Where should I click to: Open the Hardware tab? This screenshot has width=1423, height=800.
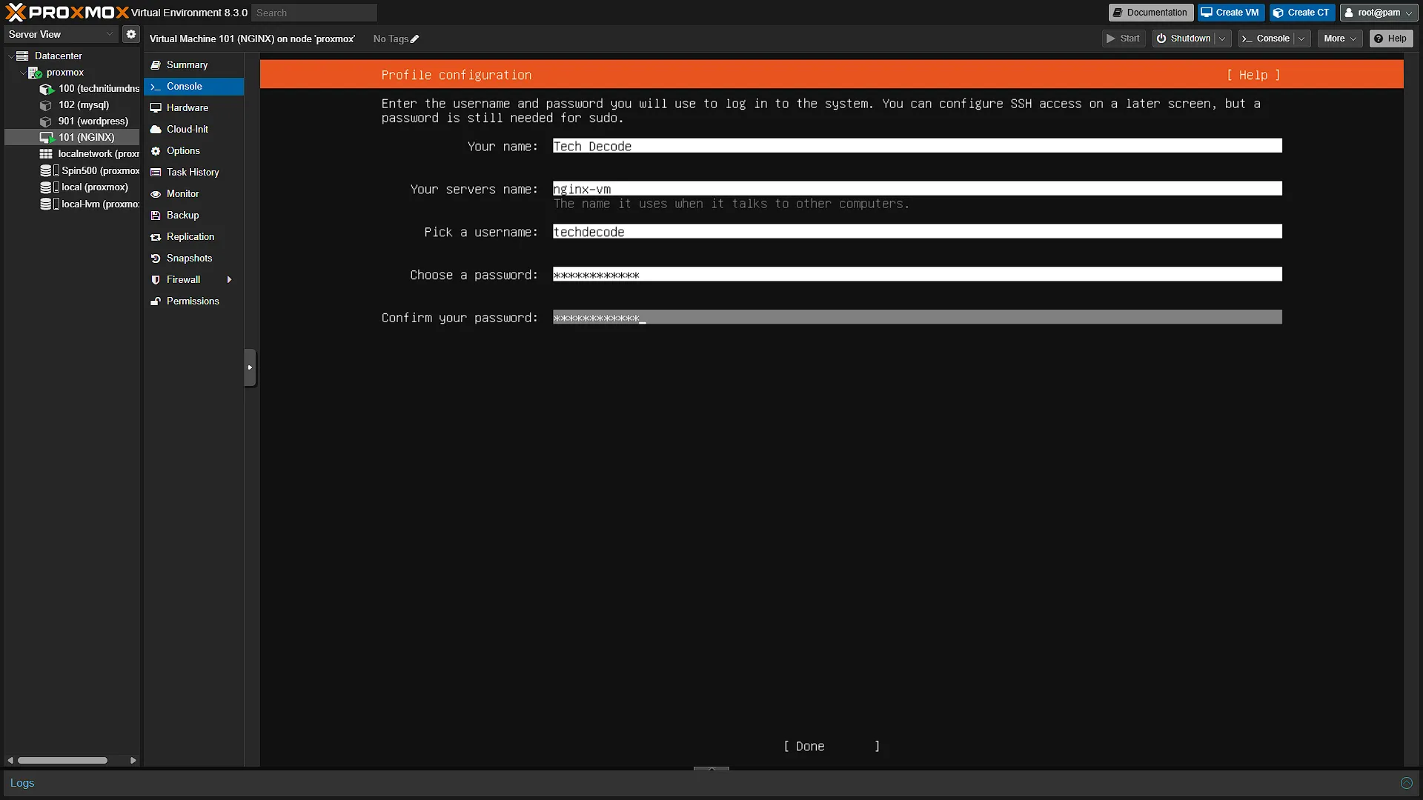pyautogui.click(x=193, y=108)
